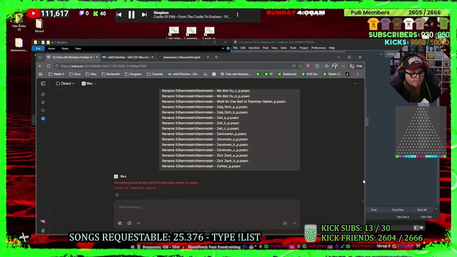Open chat options three-dot menu
457x257 pixels.
[355, 84]
